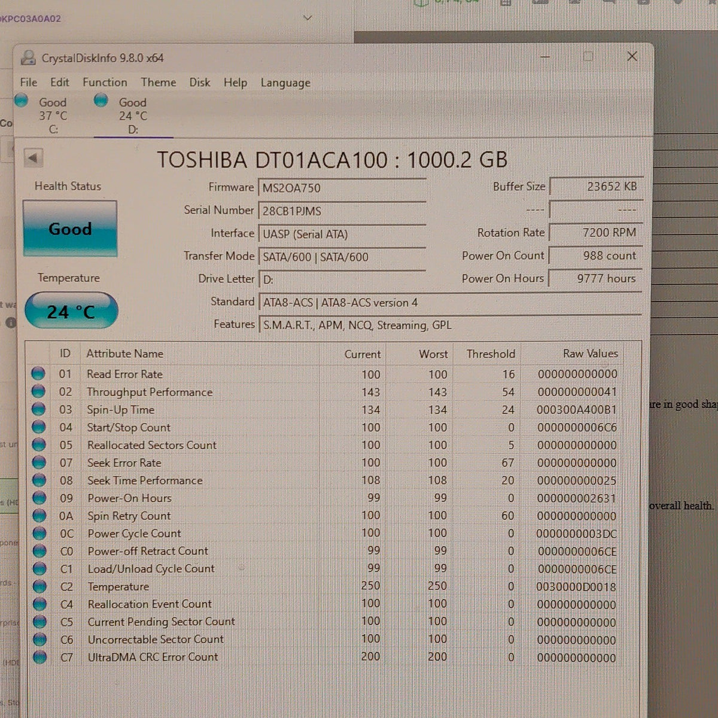Open dropdown arrow in background window top bar

click(x=308, y=18)
